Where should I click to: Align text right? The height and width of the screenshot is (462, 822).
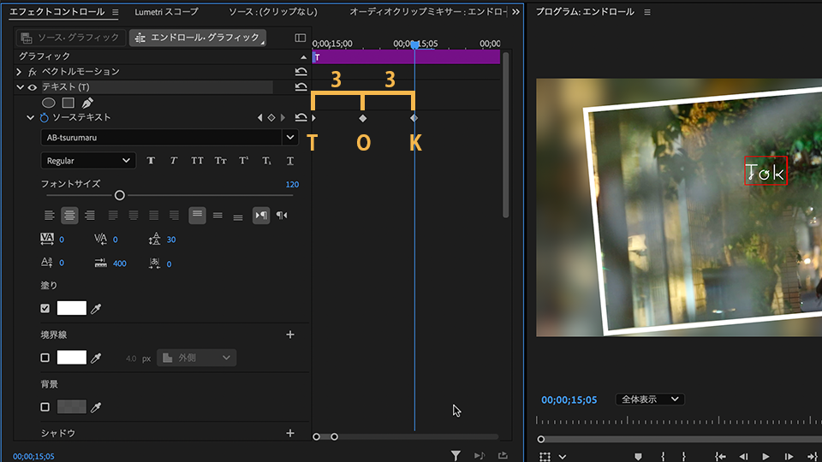pyautogui.click(x=90, y=216)
